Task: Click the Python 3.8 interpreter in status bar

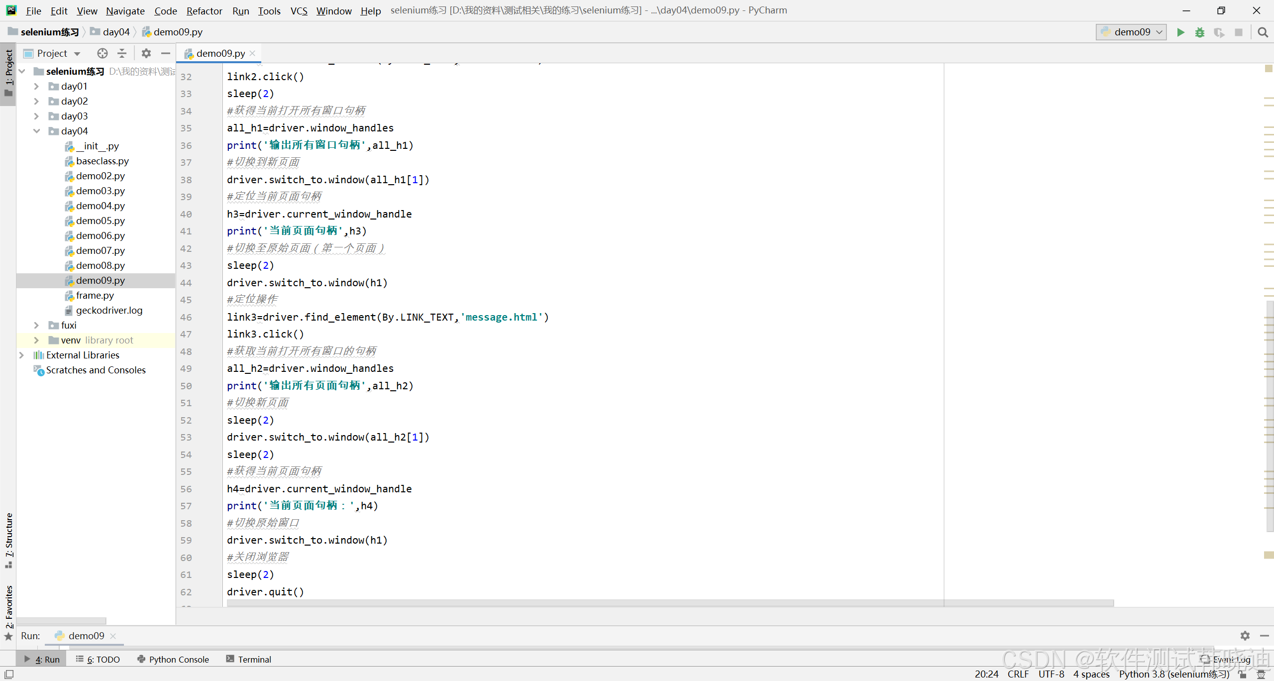Action: (1174, 674)
